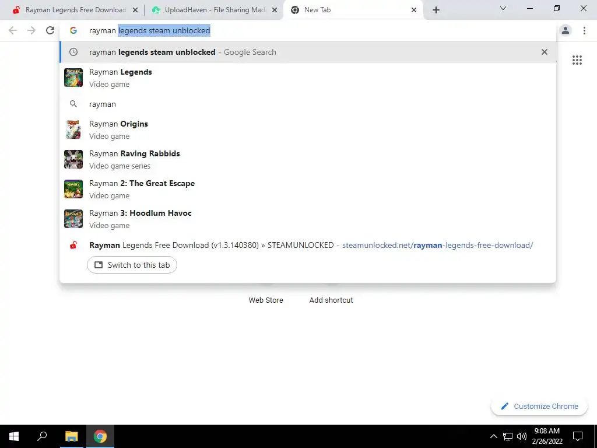Go back using the back arrow
The width and height of the screenshot is (597, 448).
tap(13, 30)
